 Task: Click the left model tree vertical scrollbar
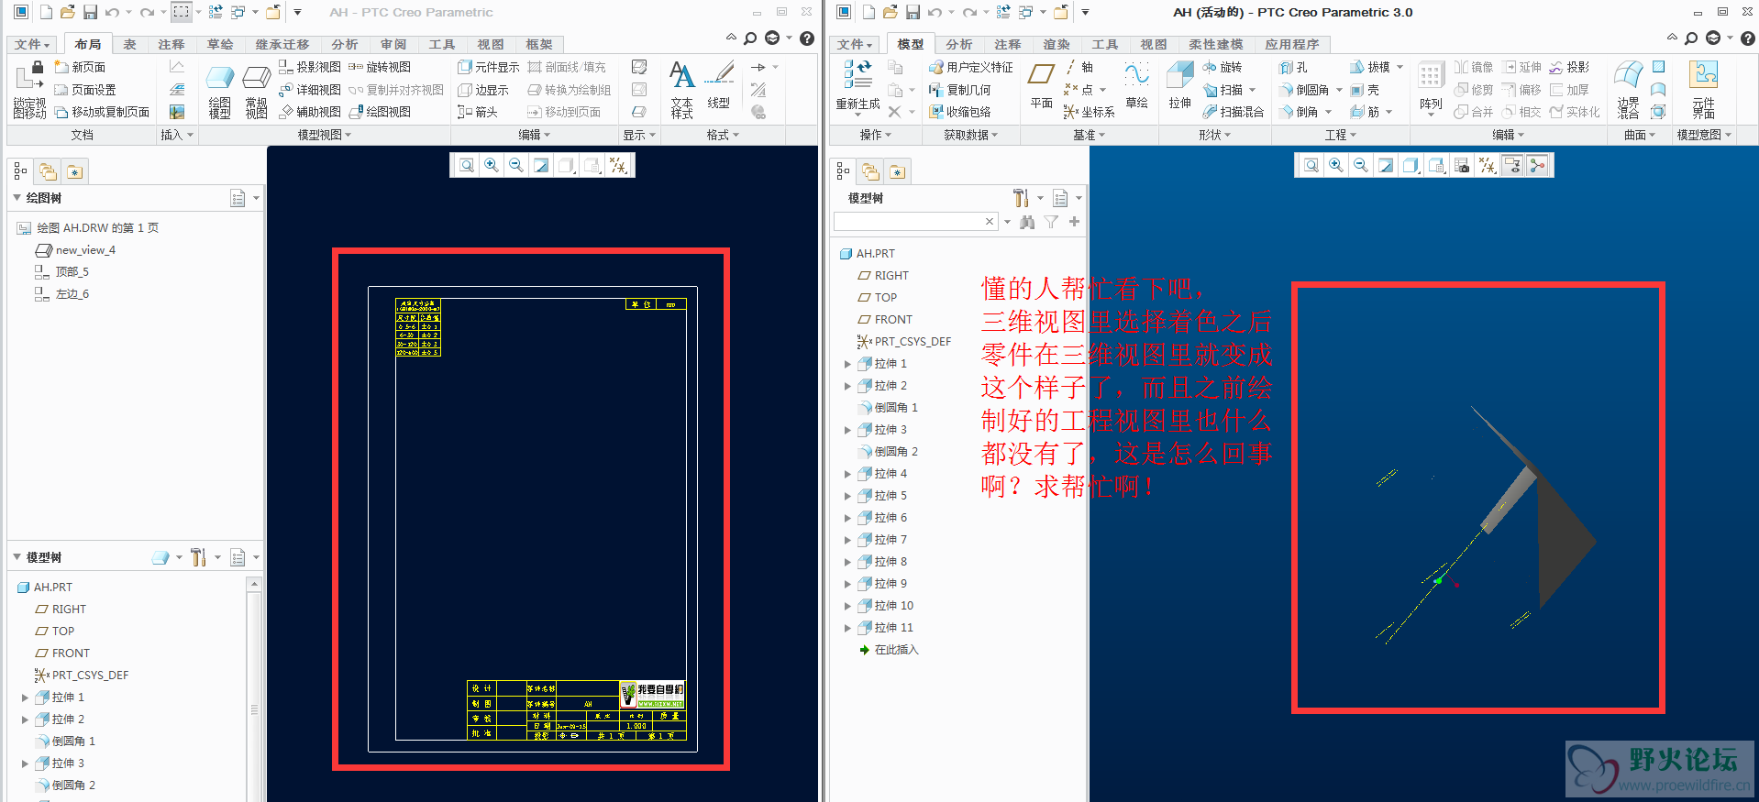coord(254,687)
